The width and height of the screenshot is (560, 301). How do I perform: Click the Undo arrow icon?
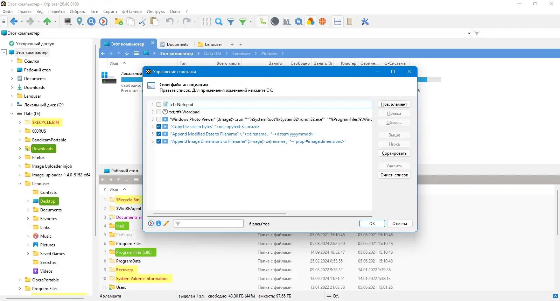pos(170,22)
